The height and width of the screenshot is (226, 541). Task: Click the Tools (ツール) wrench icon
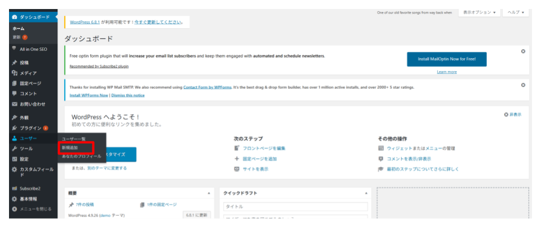pyautogui.click(x=15, y=149)
